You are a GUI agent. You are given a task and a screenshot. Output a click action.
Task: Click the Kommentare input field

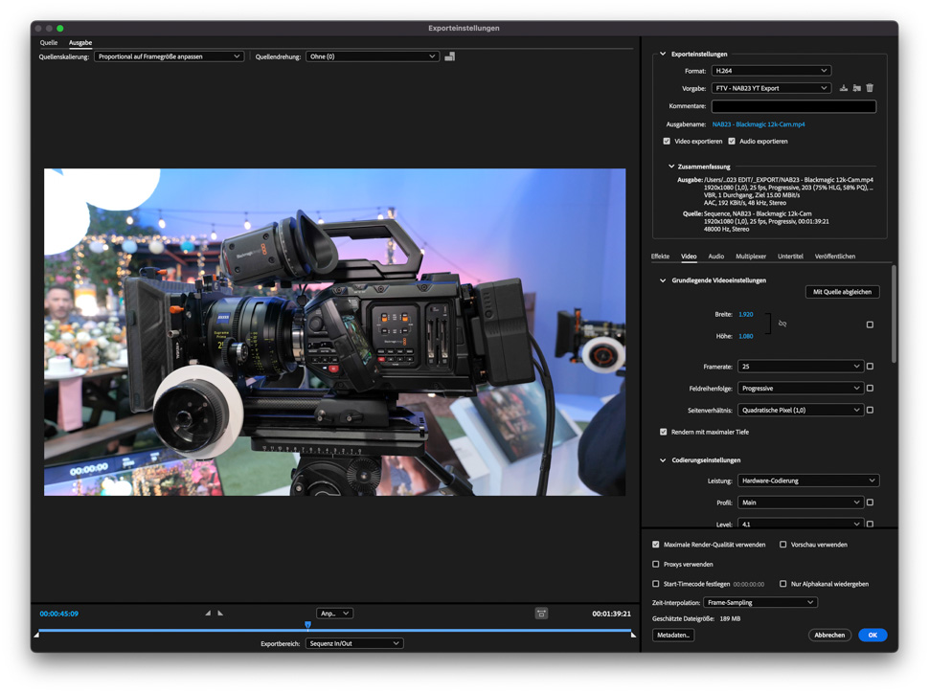pyautogui.click(x=793, y=106)
